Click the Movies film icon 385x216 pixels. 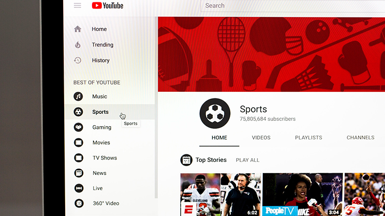pyautogui.click(x=78, y=143)
